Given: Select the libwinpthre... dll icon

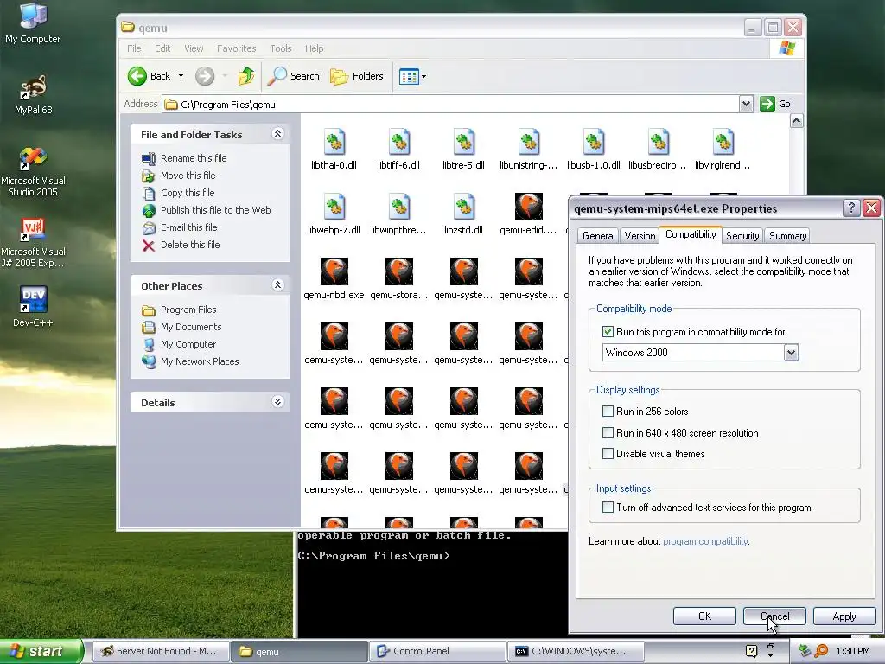Looking at the screenshot, I should (x=398, y=207).
